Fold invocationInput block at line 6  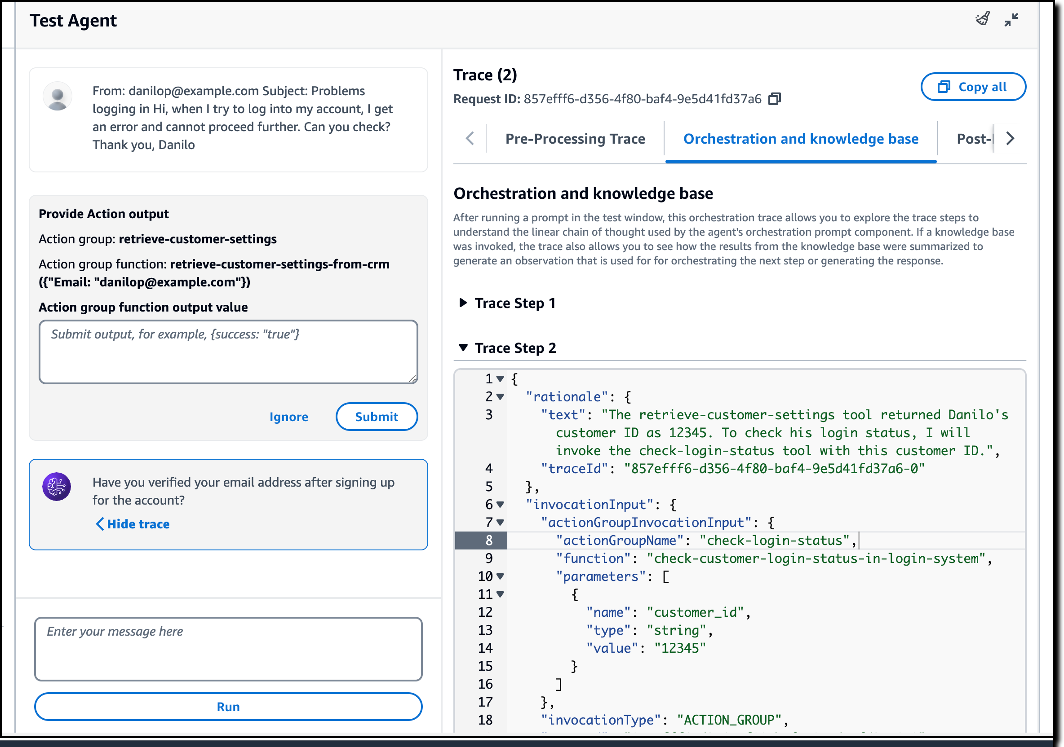[x=500, y=505]
